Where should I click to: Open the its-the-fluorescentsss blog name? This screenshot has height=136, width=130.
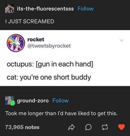45,9
